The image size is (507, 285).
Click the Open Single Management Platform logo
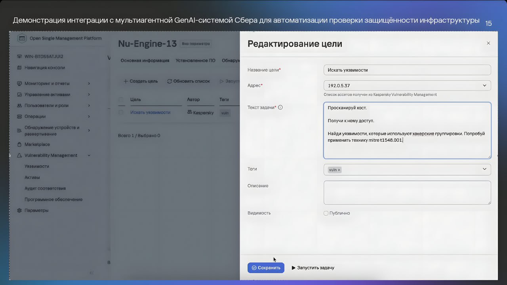click(22, 38)
